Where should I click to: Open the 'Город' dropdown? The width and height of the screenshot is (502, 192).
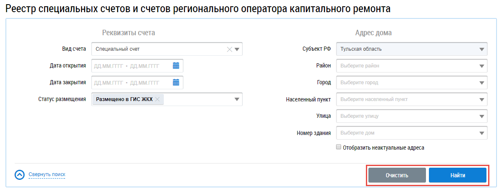pos(481,83)
